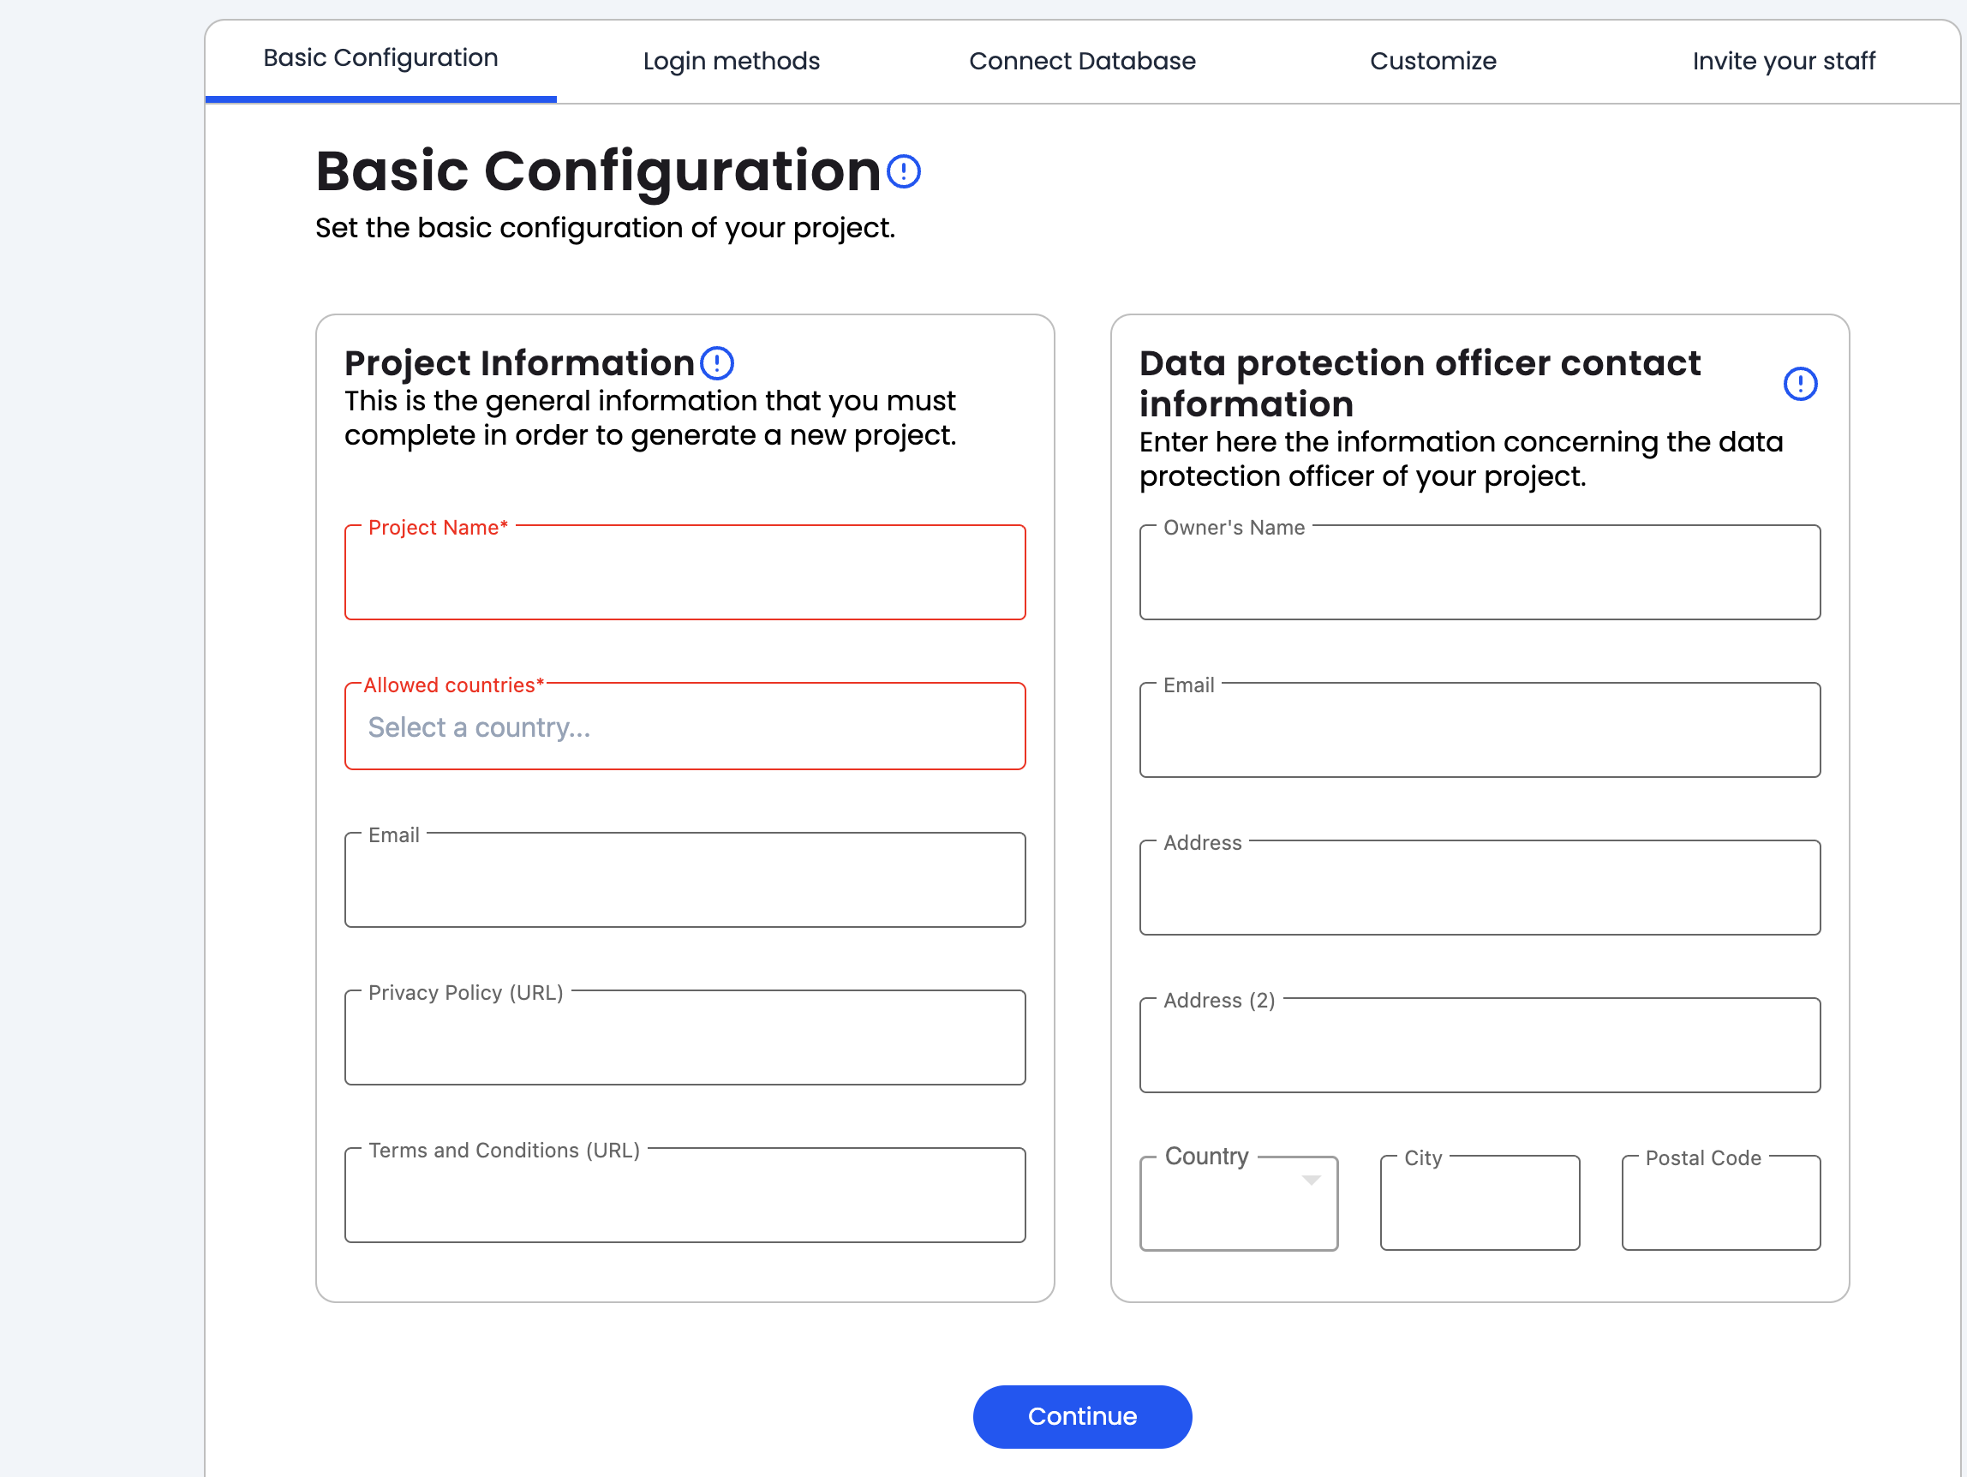Open the Allowed countries selector
The width and height of the screenshot is (1967, 1477).
685,727
